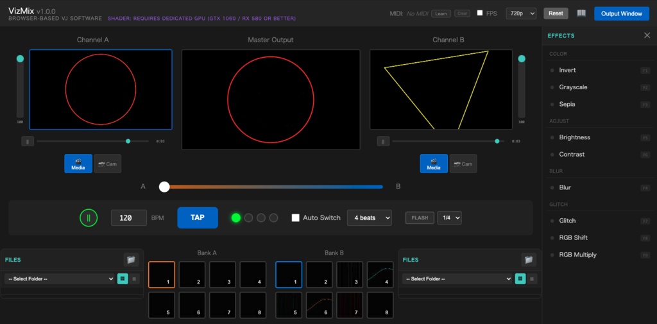Toggle the FPS checkbox
The height and width of the screenshot is (324, 657).
point(480,13)
